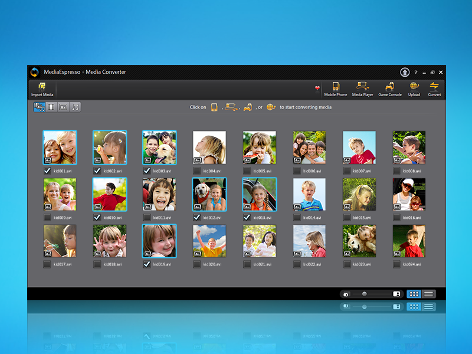Choose Game Console output device

390,90
